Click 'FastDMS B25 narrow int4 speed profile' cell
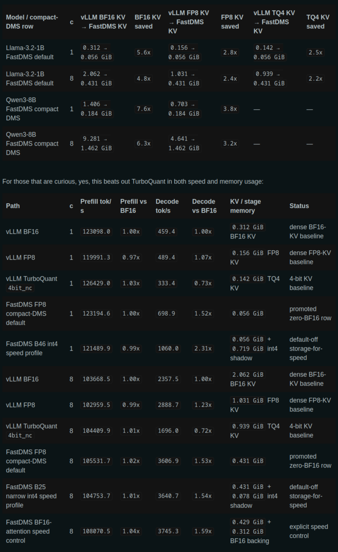338x552 pixels. point(31,496)
